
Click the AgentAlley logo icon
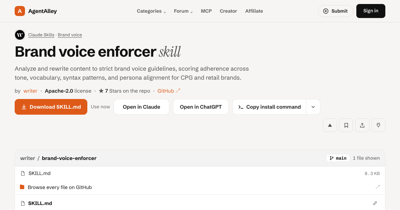[20, 11]
